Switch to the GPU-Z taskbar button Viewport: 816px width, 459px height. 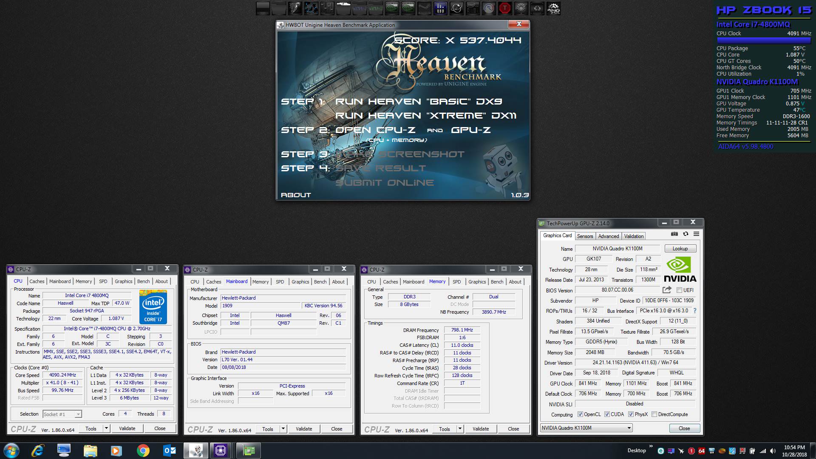[x=248, y=450]
